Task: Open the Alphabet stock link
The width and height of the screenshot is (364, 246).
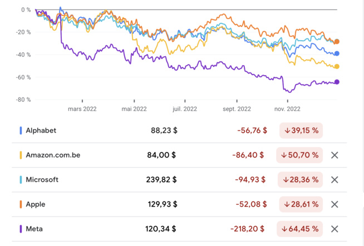Action: point(41,131)
